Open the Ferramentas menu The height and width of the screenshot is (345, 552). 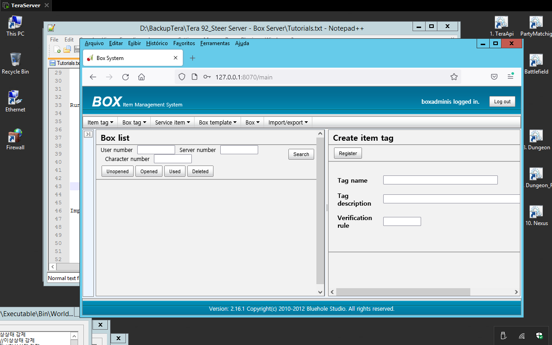tap(215, 43)
